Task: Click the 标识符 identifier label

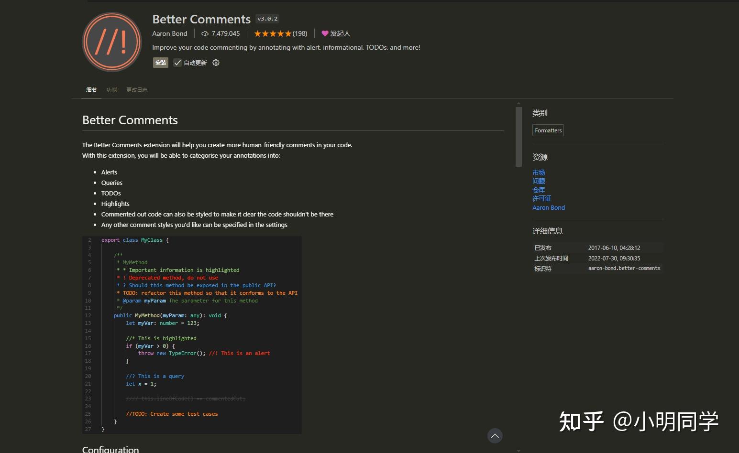Action: pos(543,269)
